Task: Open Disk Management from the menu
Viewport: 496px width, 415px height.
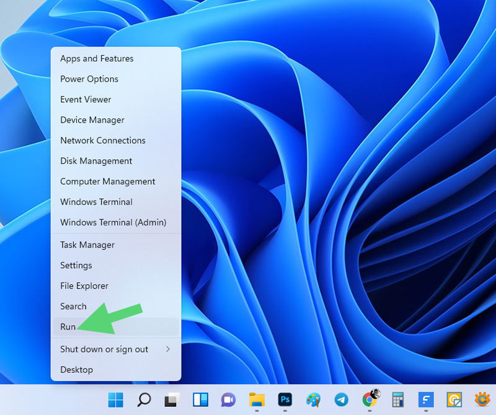Action: pos(96,161)
